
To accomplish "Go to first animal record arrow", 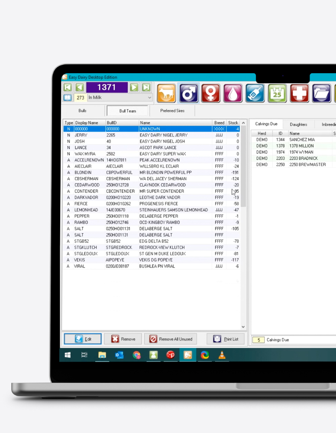I will pyautogui.click(x=68, y=87).
